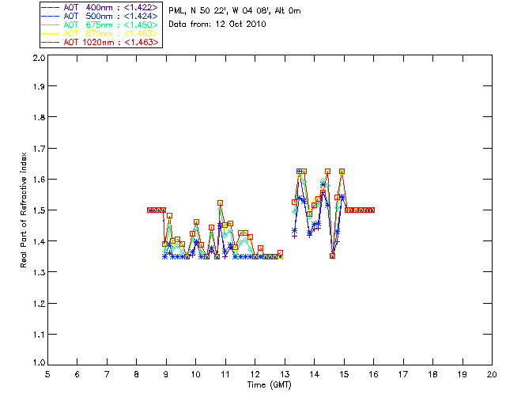This screenshot has height=405, width=506.
Task: Click the x-axis label 8
Action: click(137, 374)
